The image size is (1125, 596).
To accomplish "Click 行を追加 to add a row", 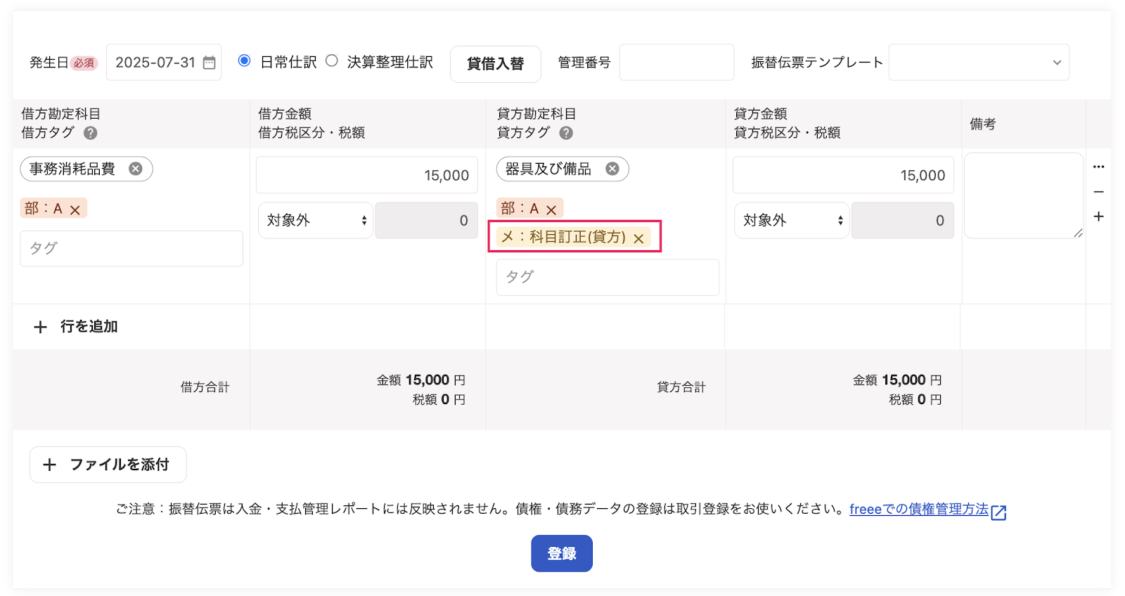I will coord(76,327).
